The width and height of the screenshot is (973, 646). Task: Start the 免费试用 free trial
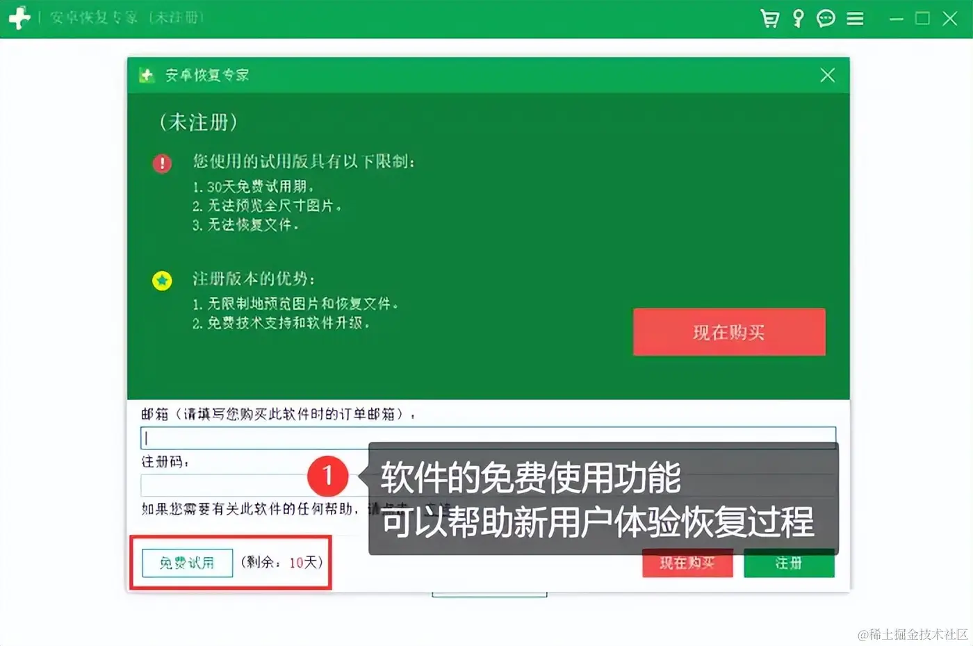click(187, 563)
